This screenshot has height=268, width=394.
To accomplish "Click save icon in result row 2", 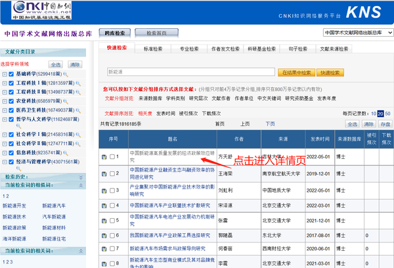I will click(104, 173).
